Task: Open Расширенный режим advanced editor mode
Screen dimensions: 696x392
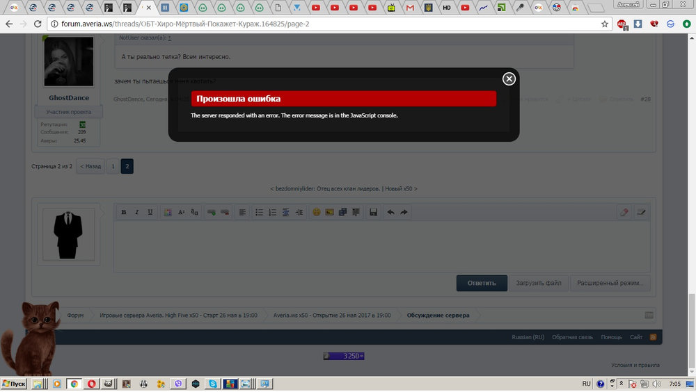Action: point(610,283)
